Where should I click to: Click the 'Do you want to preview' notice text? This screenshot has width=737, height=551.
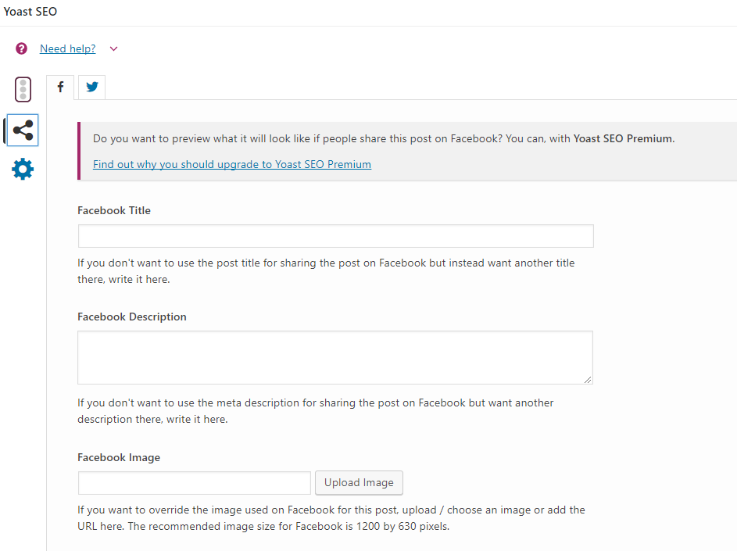[384, 138]
